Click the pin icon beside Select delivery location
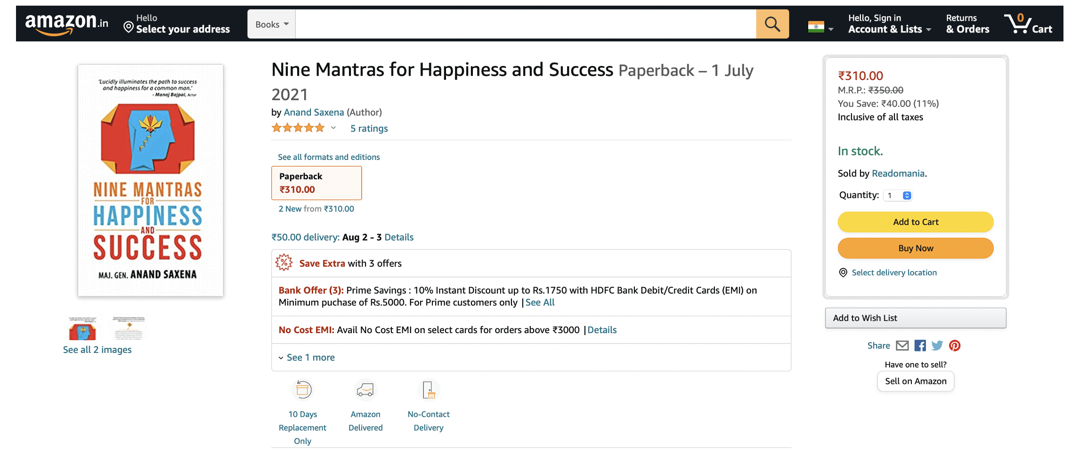 coord(843,272)
